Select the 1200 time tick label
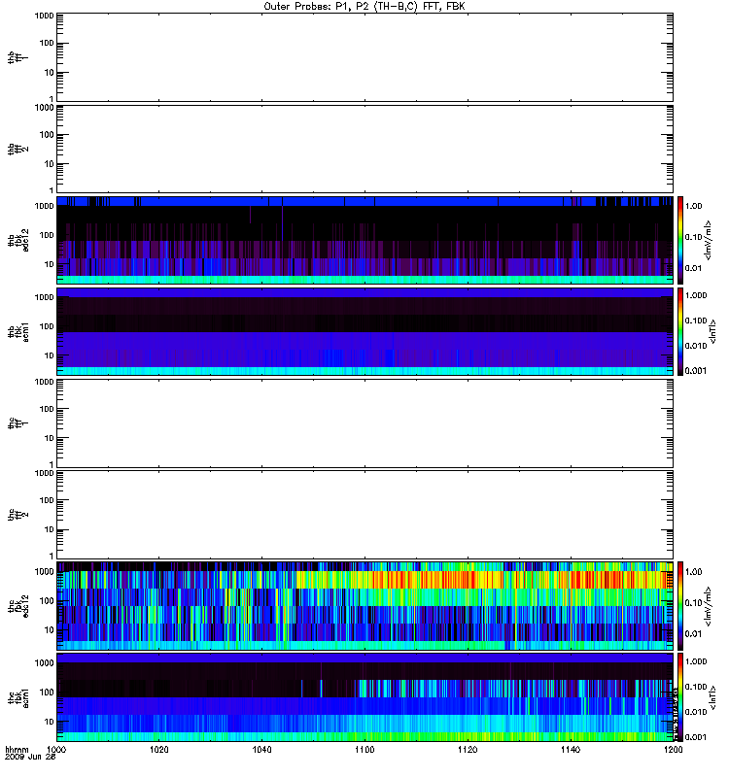Viewport: 729px width, 777px height. pyautogui.click(x=671, y=752)
